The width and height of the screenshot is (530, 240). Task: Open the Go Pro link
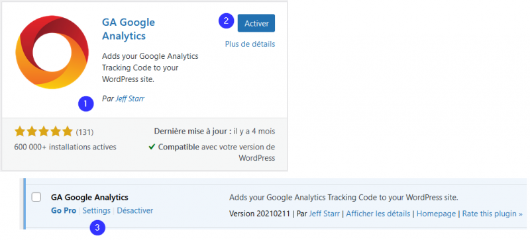64,211
